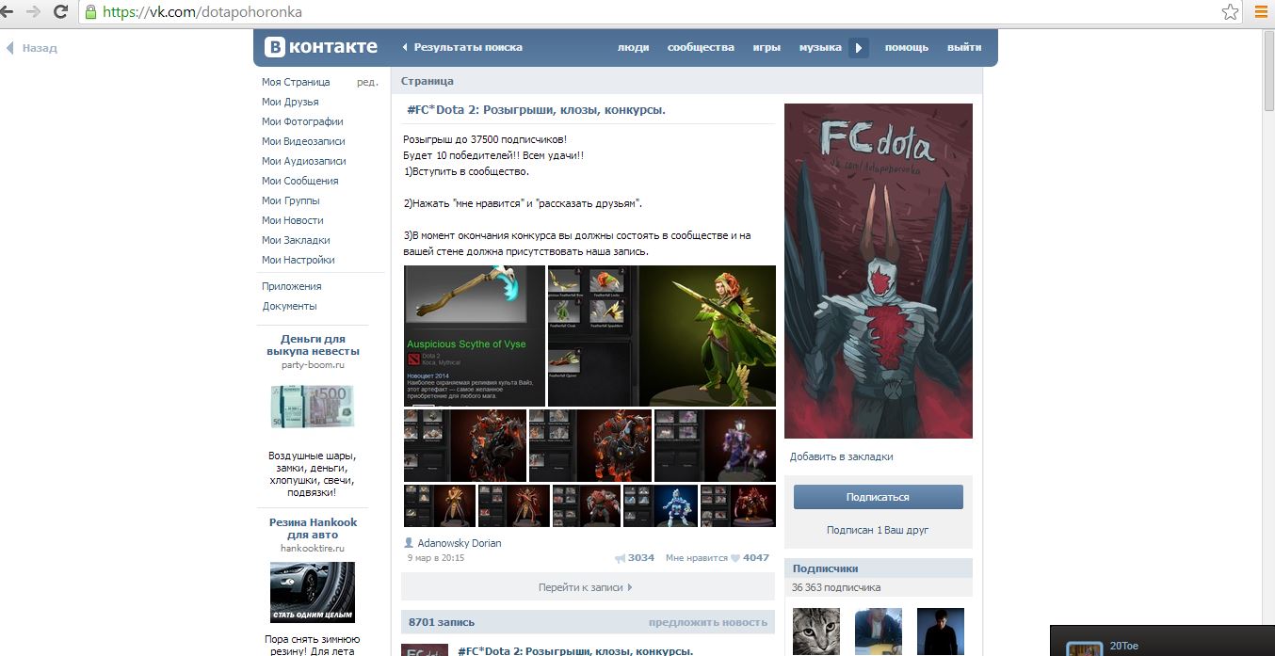Screen dimensions: 1275x656
Task: Click выйти to log out
Action: point(964,47)
